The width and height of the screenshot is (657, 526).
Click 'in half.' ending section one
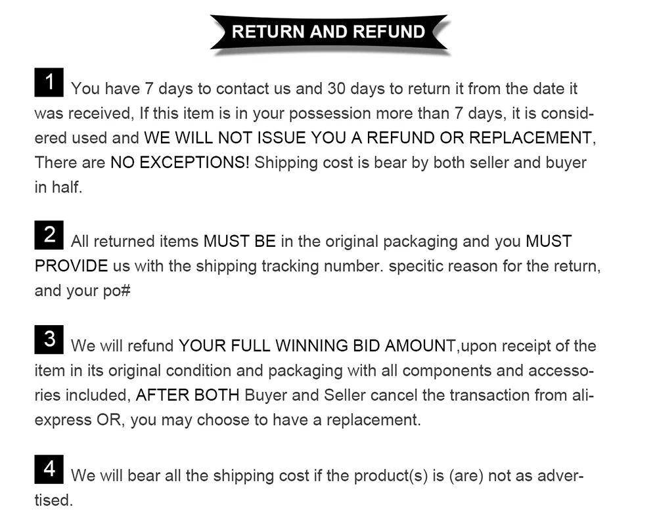pyautogui.click(x=58, y=187)
